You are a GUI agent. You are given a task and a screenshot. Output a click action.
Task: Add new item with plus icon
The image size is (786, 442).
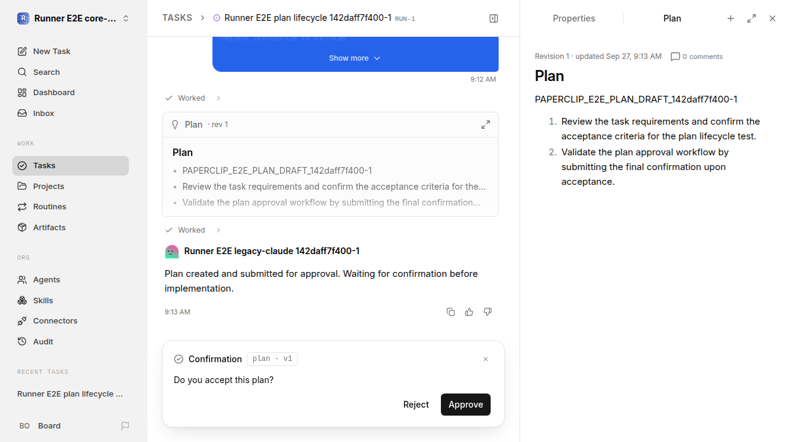pos(731,18)
